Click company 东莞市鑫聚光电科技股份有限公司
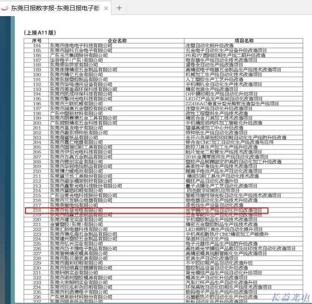Viewport: 312px width, 304px height. coord(86,186)
